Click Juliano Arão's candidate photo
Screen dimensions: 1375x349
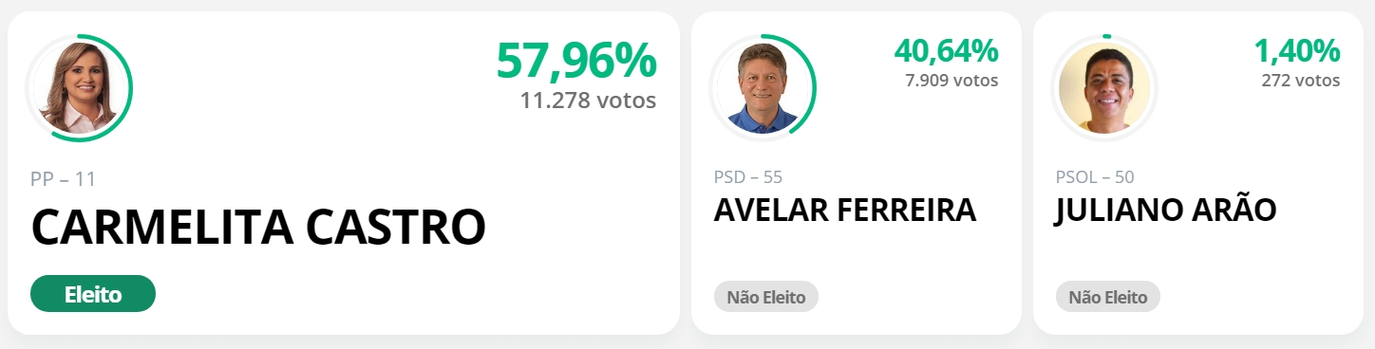point(1104,88)
